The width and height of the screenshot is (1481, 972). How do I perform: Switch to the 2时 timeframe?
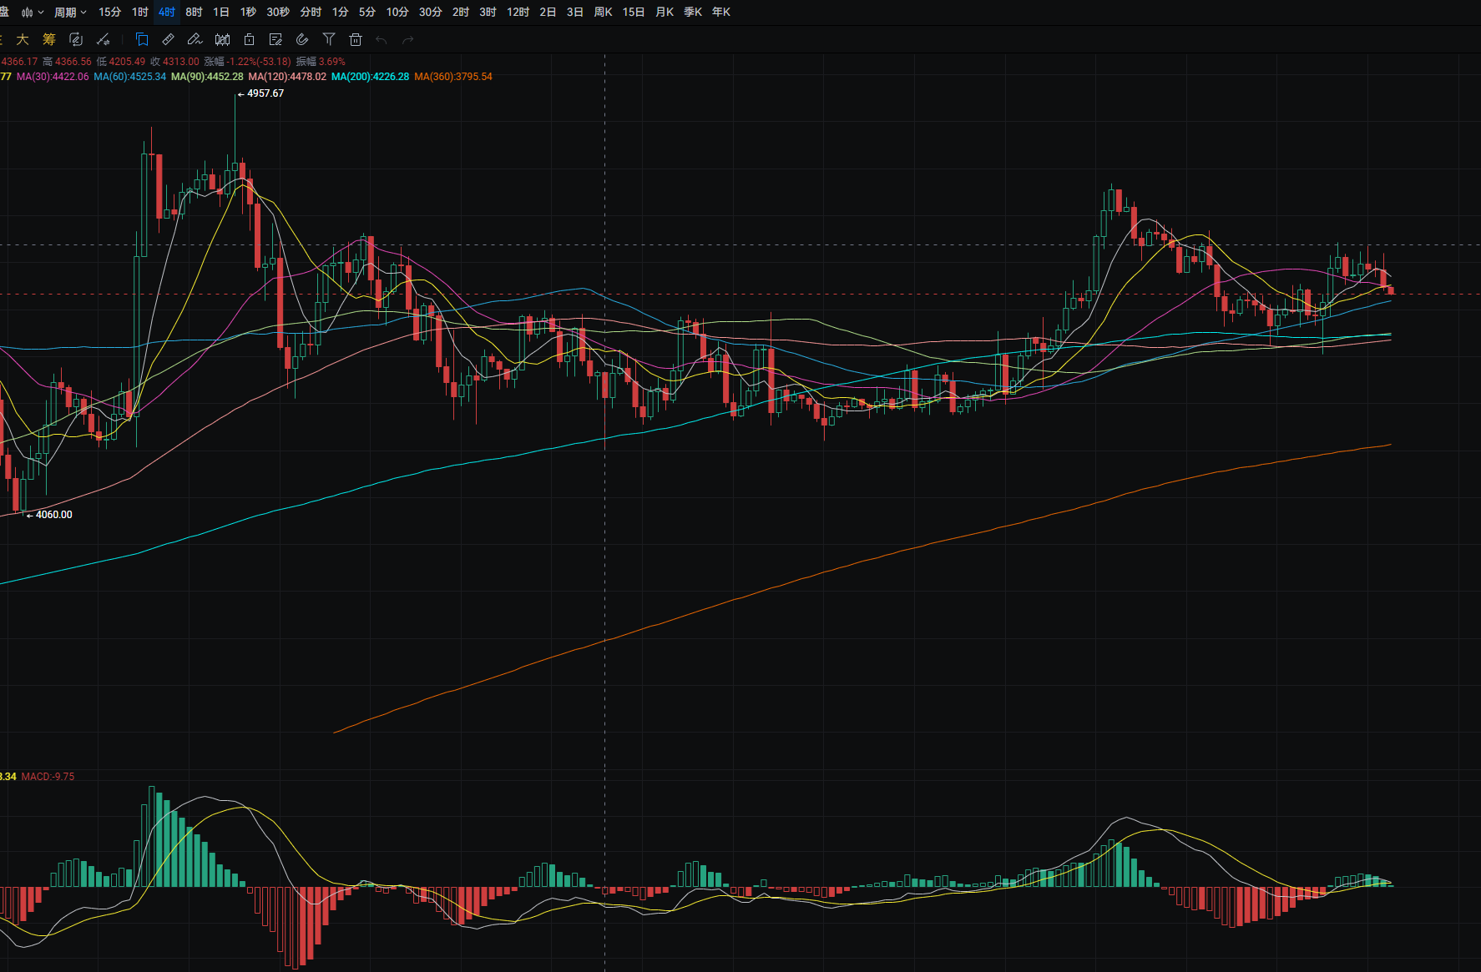[x=460, y=13]
